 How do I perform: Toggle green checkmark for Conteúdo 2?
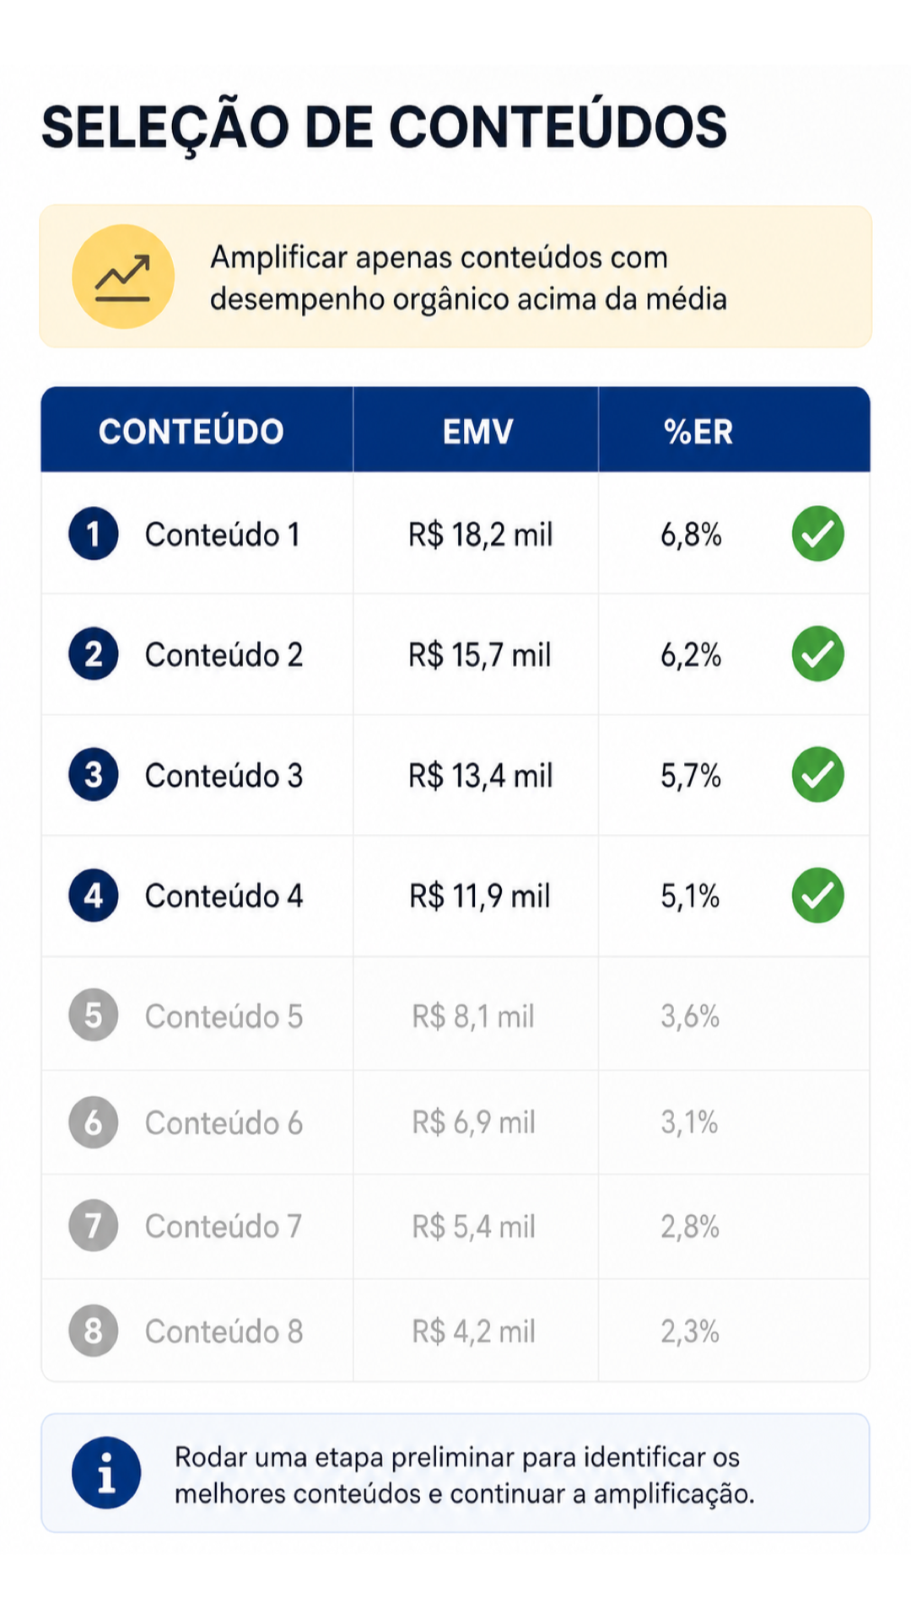coord(818,654)
